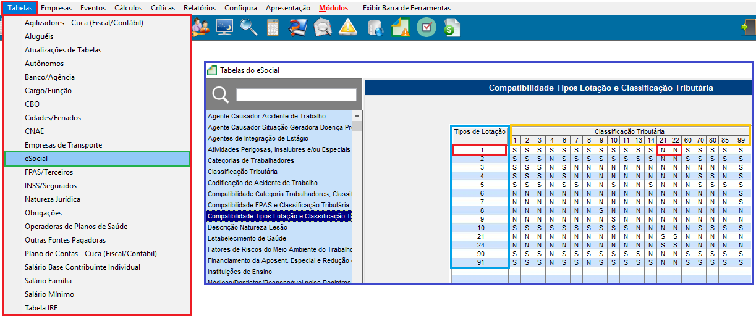This screenshot has height=316, width=756.
Task: Open the Módulos menu
Action: click(334, 8)
